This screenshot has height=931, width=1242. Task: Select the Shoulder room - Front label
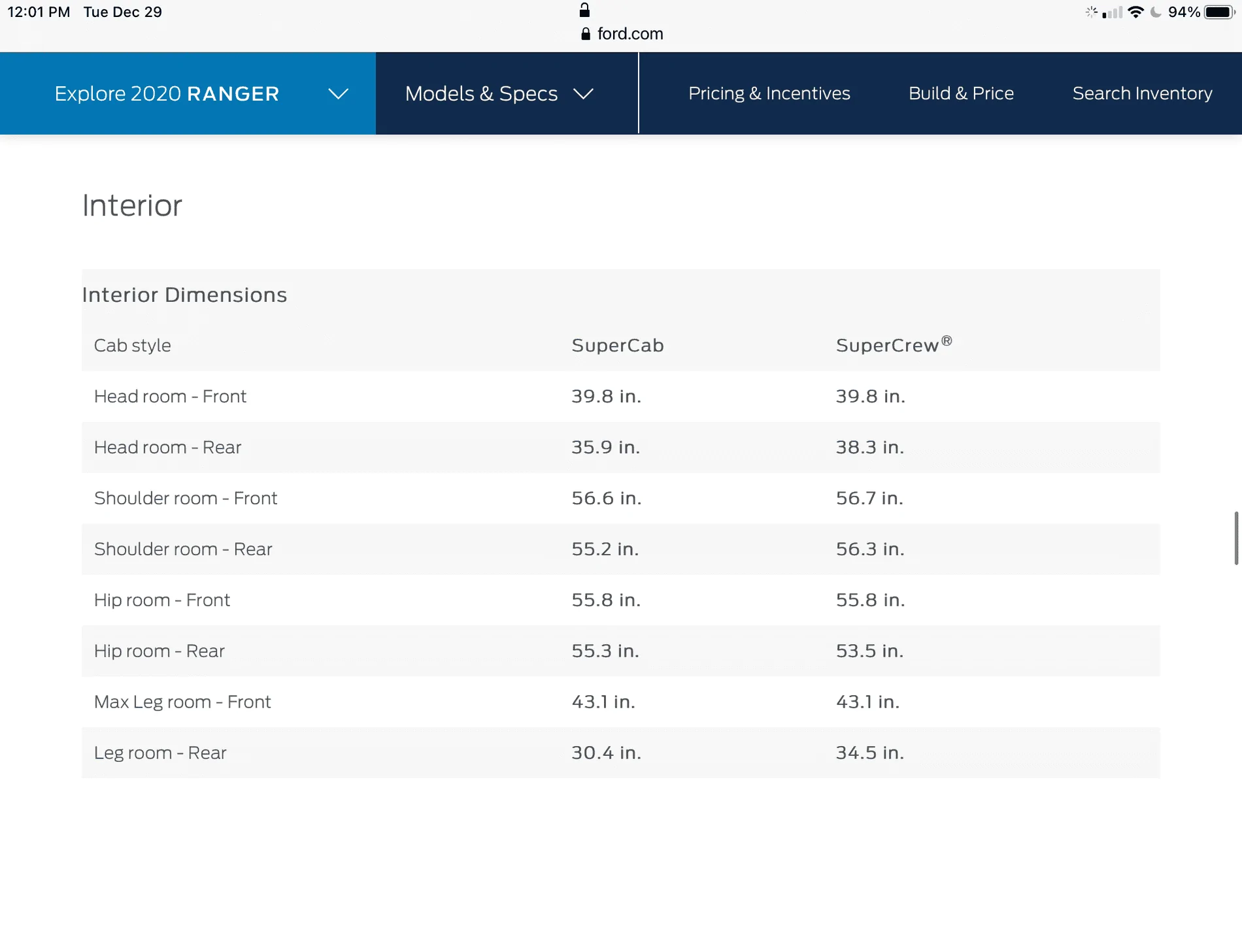[x=186, y=498]
